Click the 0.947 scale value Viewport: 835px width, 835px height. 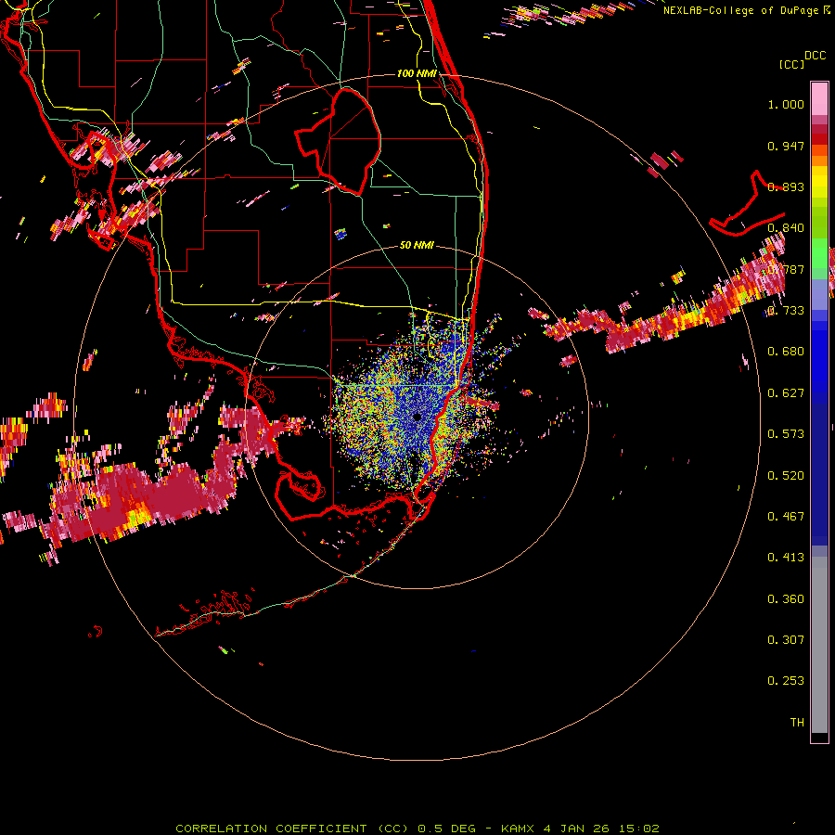[786, 146]
